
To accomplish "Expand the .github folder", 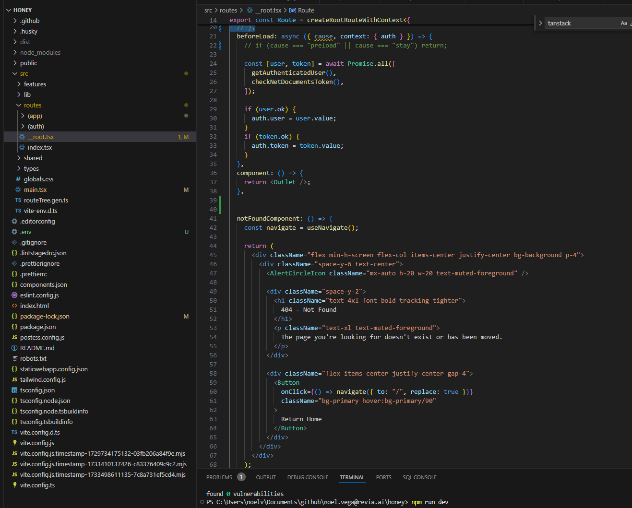I will 15,21.
